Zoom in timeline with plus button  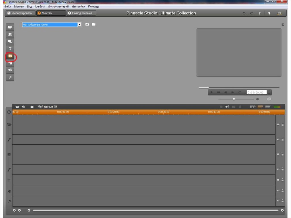pyautogui.click(x=14, y=210)
